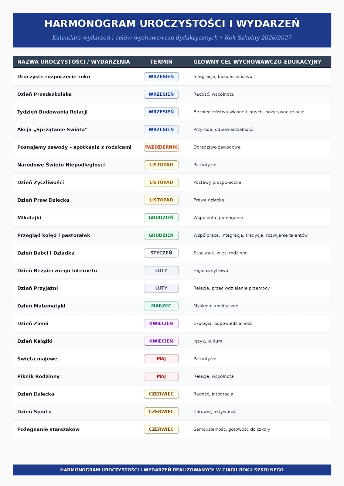Click the TERMIN column header

click(x=161, y=62)
